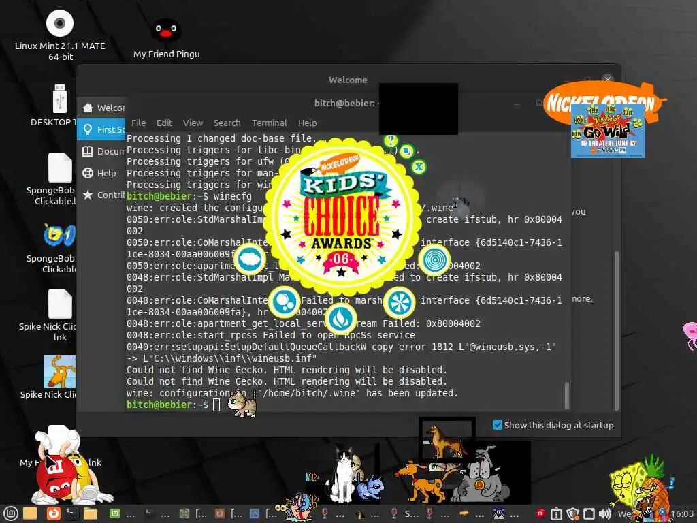Select Documentation in Welcome window sidebar
The width and height of the screenshot is (697, 523).
coord(102,151)
